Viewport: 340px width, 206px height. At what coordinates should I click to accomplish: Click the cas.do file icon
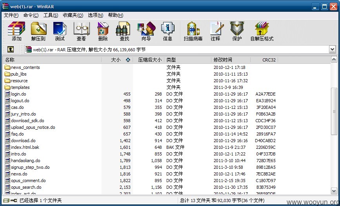click(7, 107)
